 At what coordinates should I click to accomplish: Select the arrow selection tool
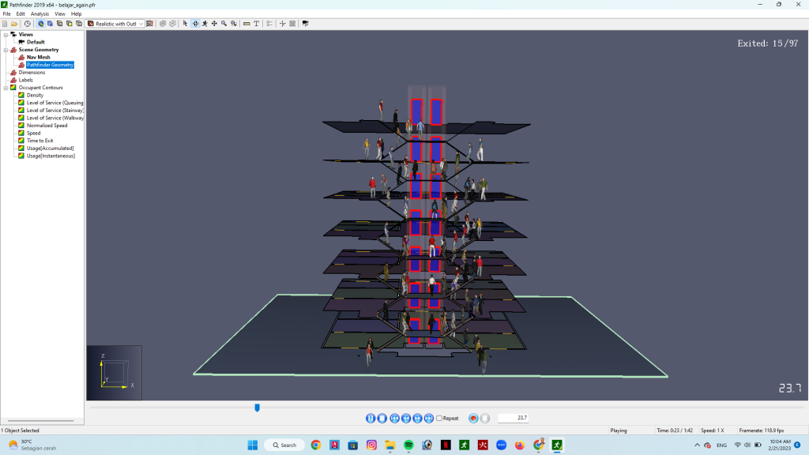(185, 24)
